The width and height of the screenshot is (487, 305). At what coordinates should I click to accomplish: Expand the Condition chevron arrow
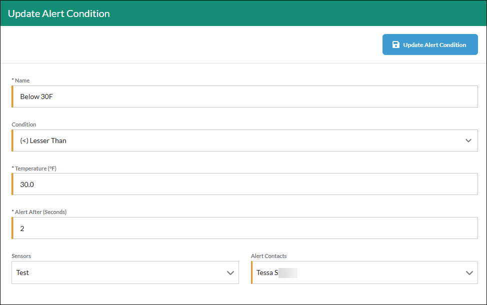[x=468, y=140]
